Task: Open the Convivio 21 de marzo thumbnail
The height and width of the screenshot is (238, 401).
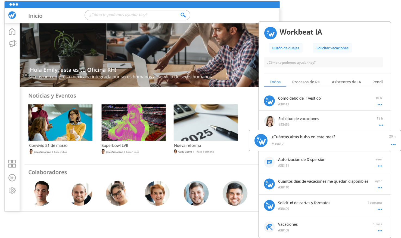Action: tap(60, 122)
